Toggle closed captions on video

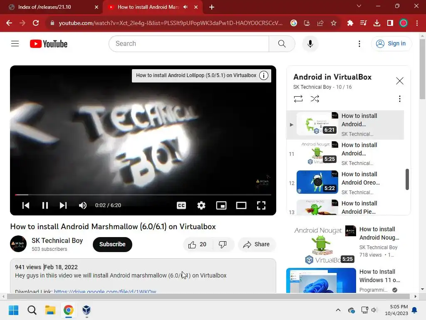(181, 205)
